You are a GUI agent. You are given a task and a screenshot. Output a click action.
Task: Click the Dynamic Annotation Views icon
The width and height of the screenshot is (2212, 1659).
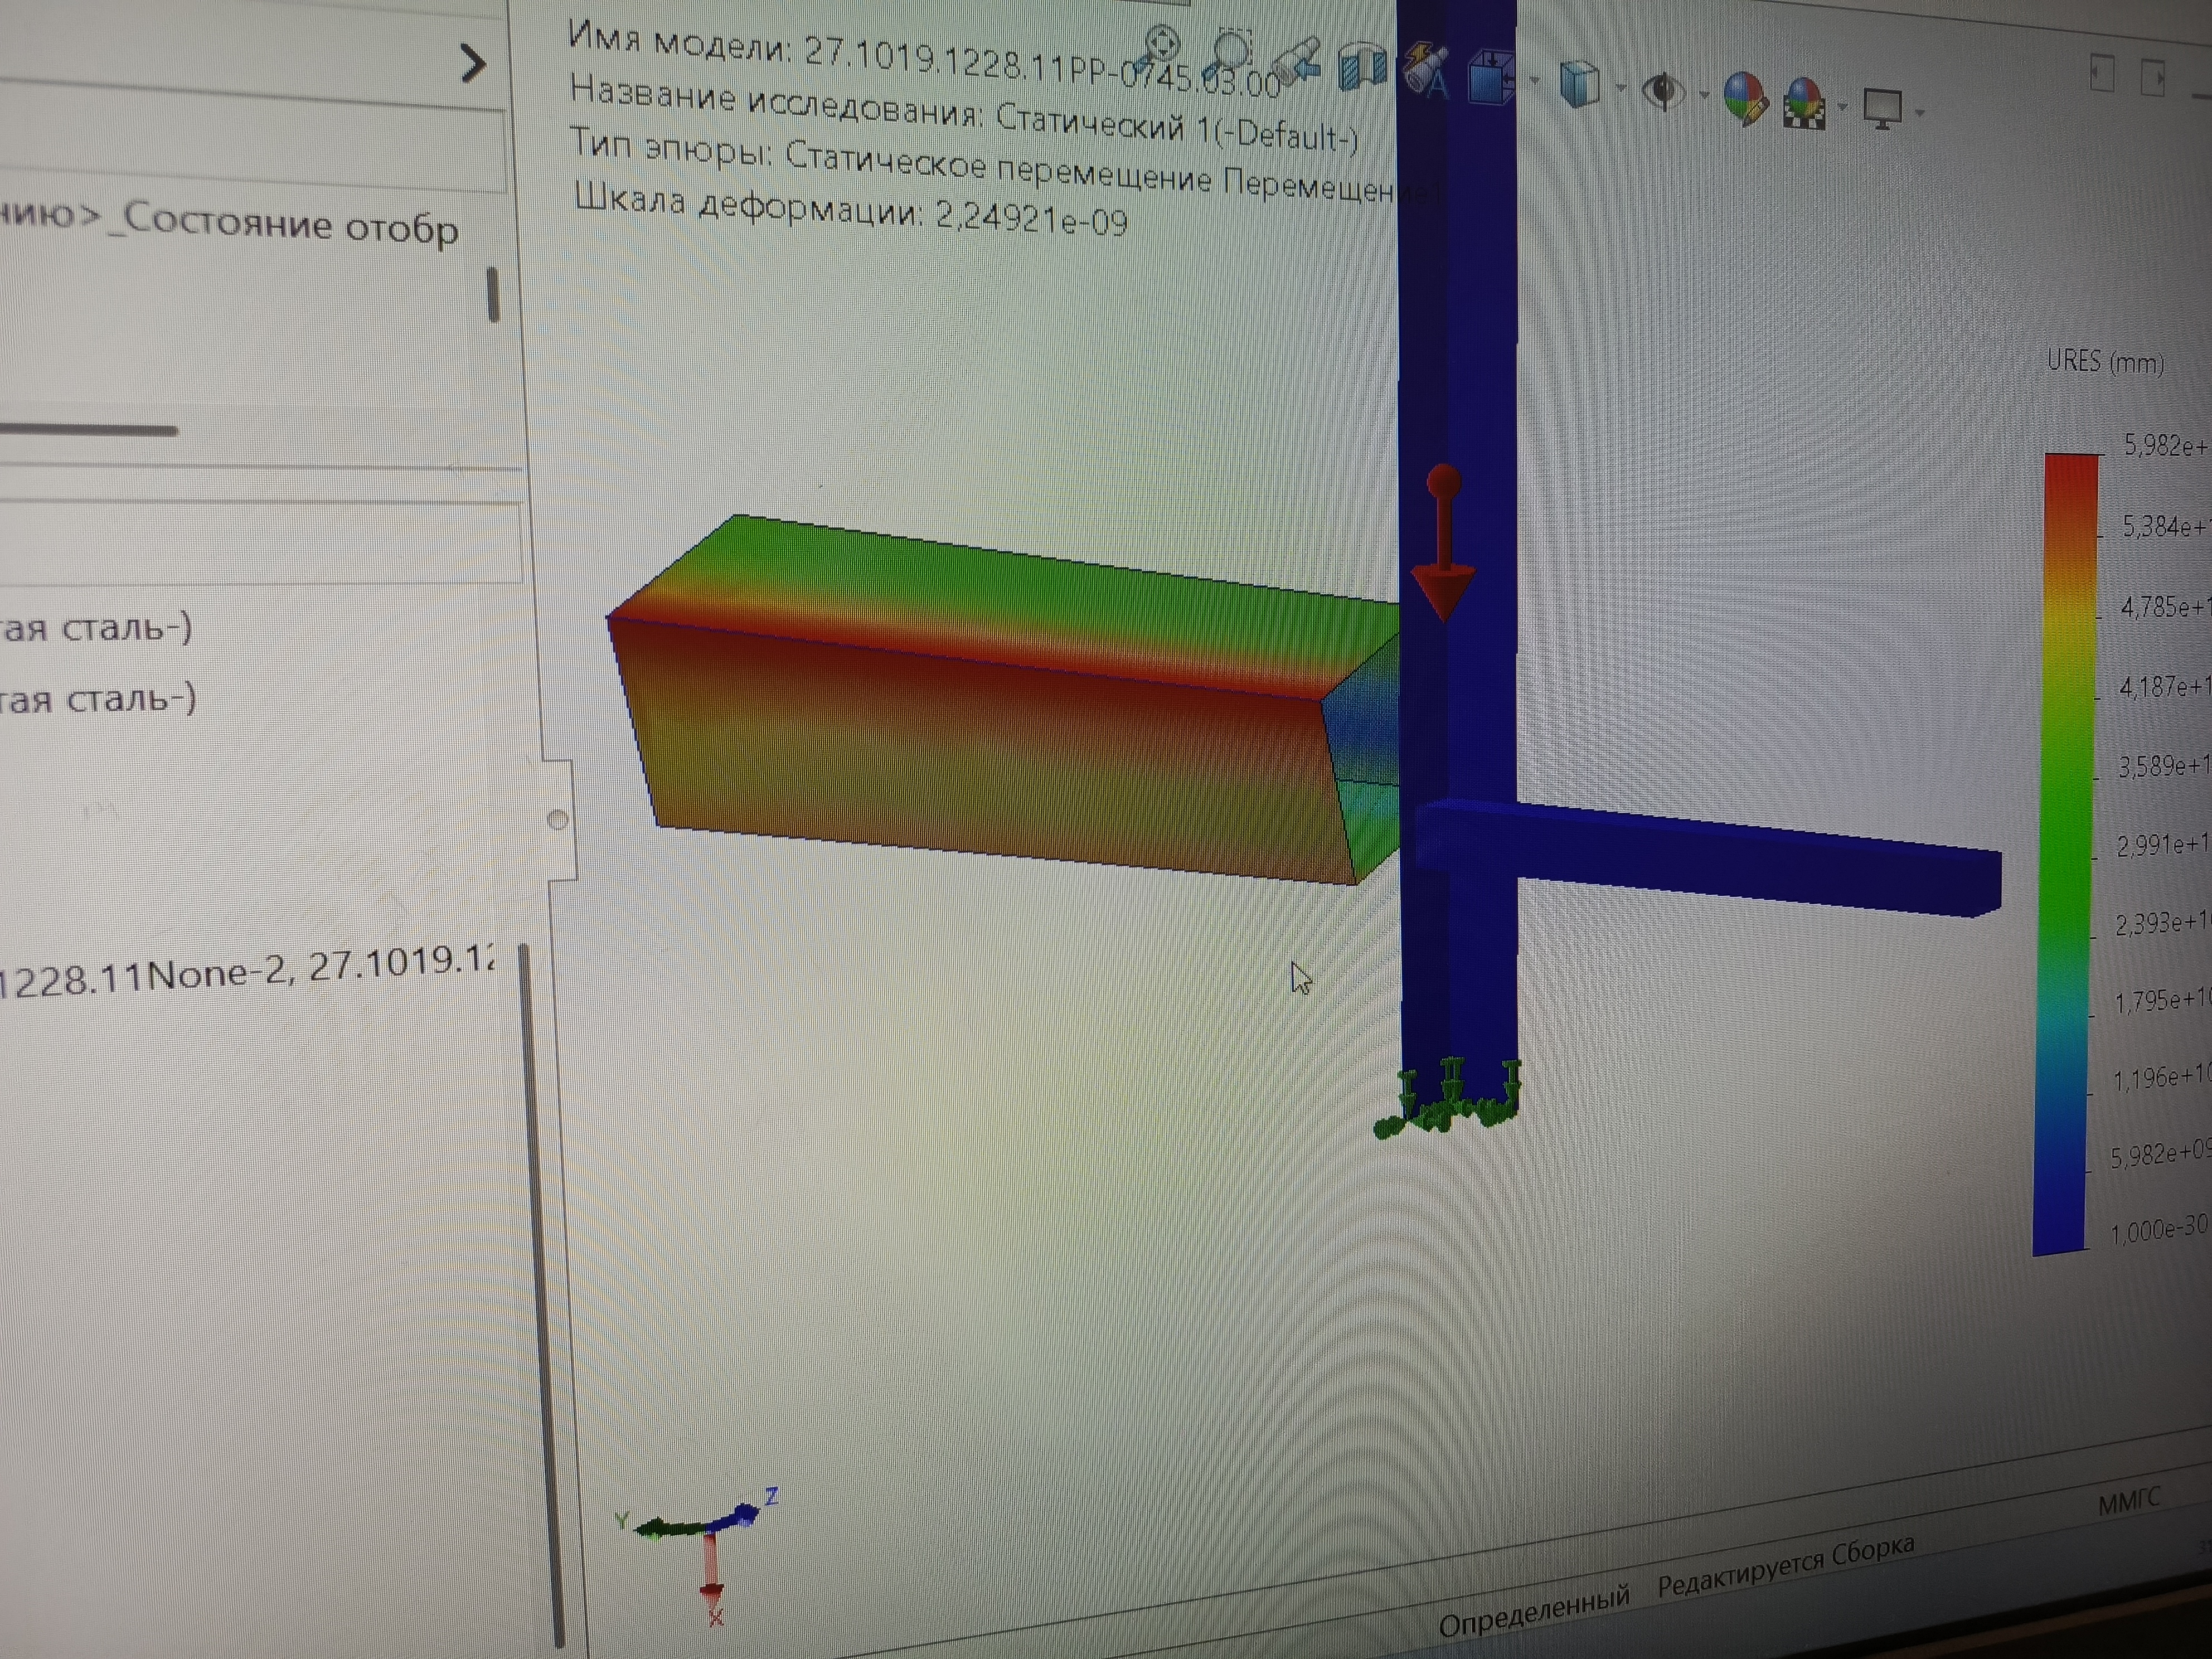1425,70
